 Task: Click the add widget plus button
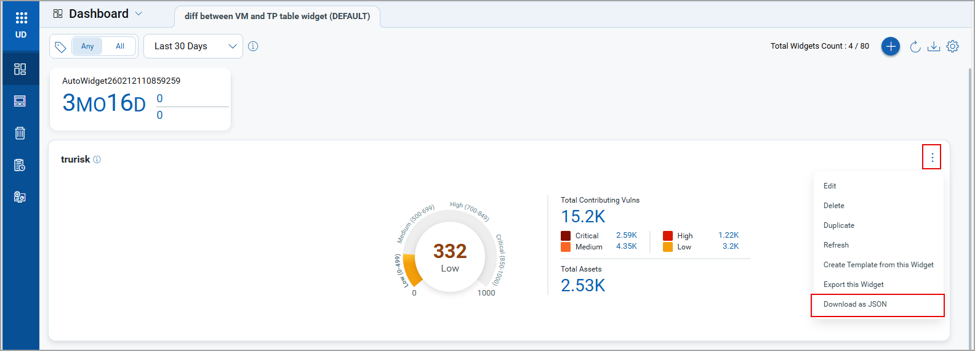890,46
